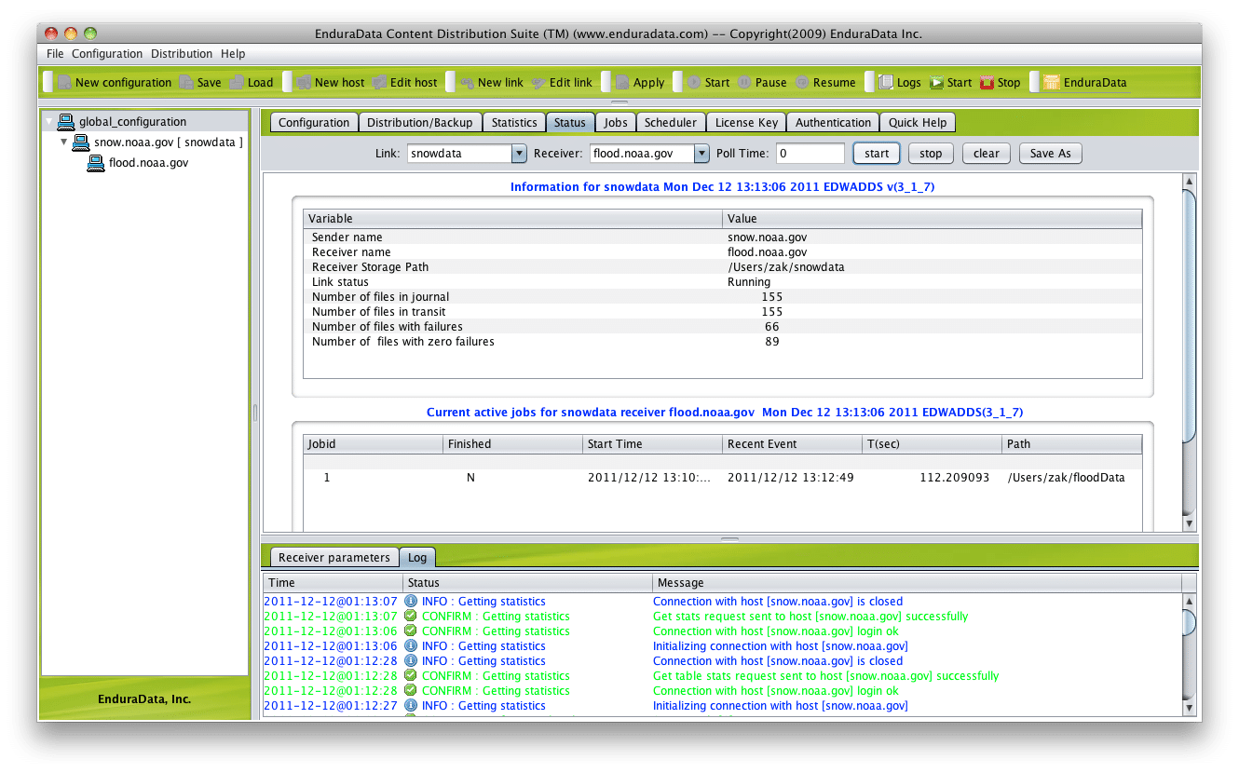This screenshot has width=1239, height=773.
Task: Click the grey Start distribution icon
Action: click(x=694, y=82)
